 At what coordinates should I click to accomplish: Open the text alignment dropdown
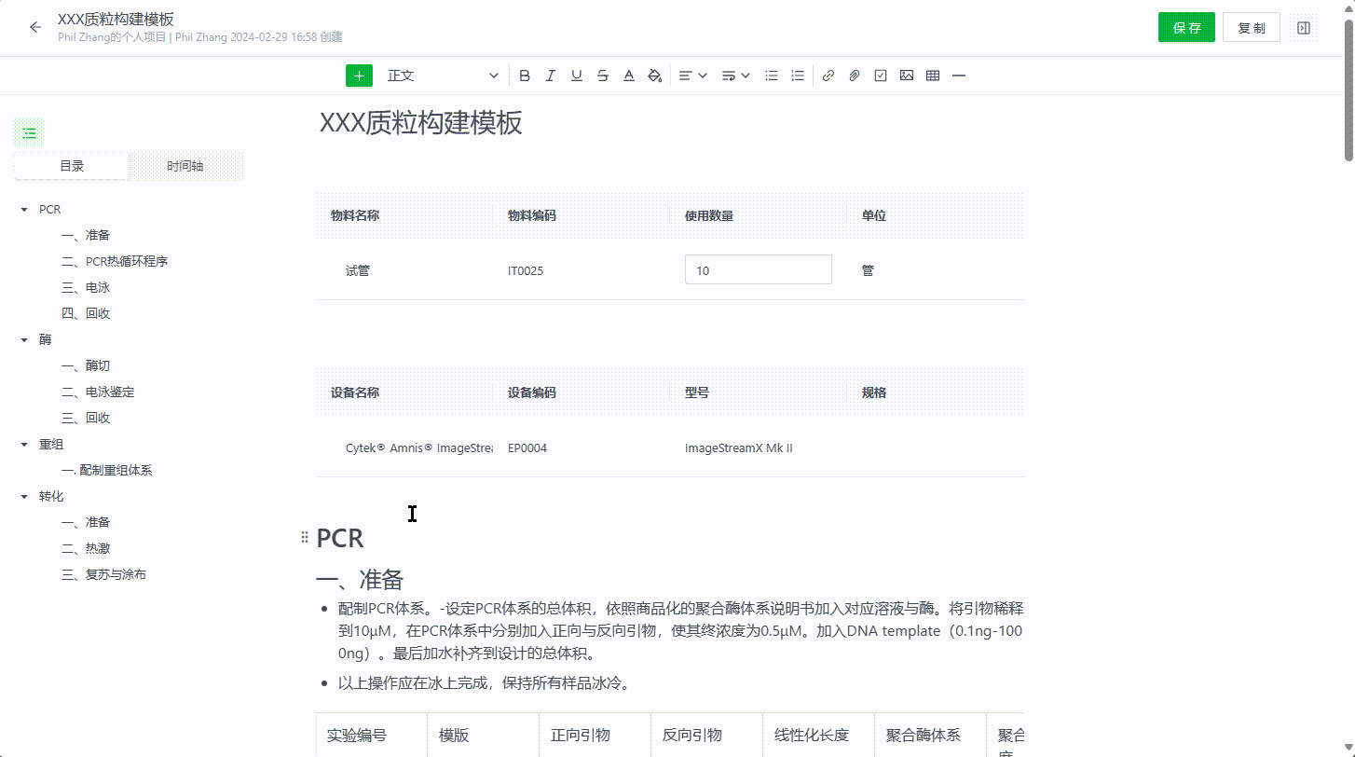[692, 76]
